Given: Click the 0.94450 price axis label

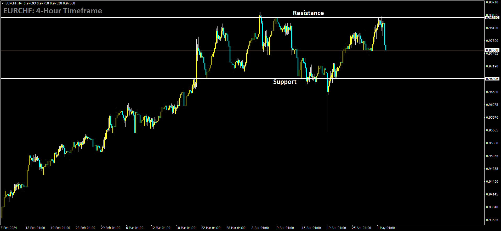Looking at the screenshot, I should click(x=492, y=182).
